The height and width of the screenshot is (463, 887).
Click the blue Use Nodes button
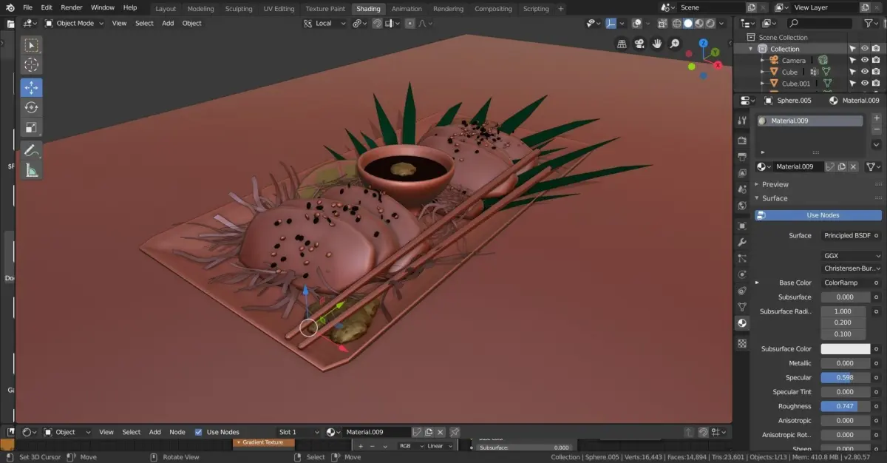(x=818, y=215)
